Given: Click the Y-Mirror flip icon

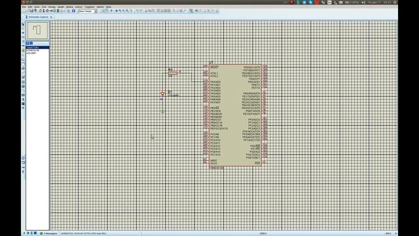Looking at the screenshot, I should [24, 172].
